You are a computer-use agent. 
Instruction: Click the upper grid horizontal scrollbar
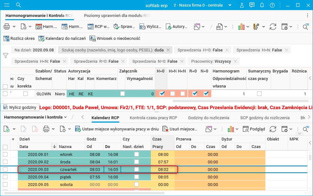click(240, 101)
